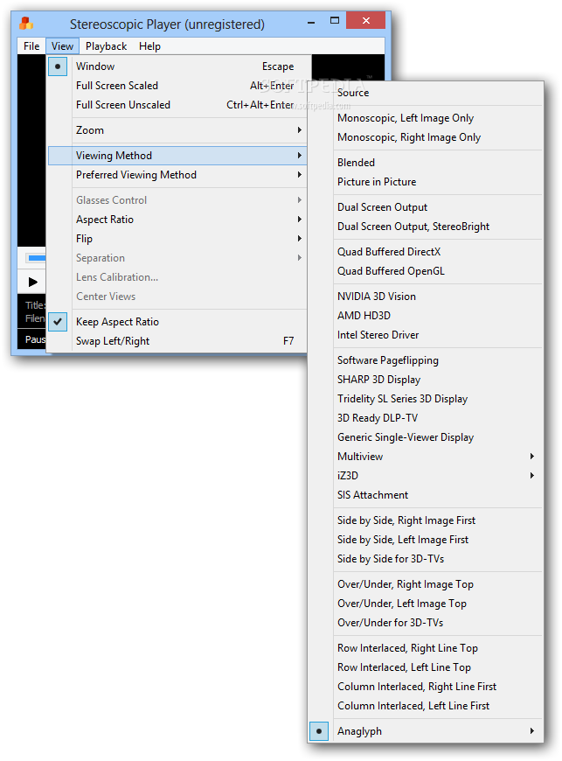Choose Quad Buffered OpenGL
The image size is (562, 761).
click(x=426, y=271)
